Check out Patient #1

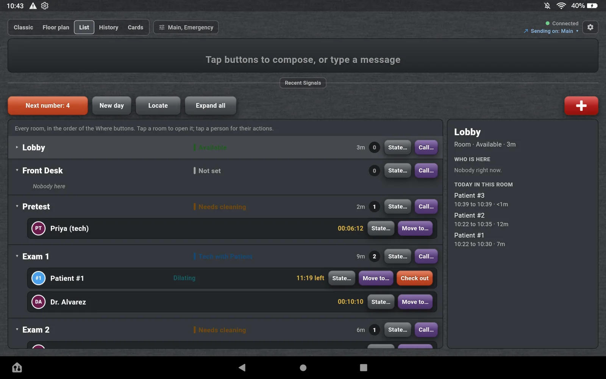tap(414, 278)
